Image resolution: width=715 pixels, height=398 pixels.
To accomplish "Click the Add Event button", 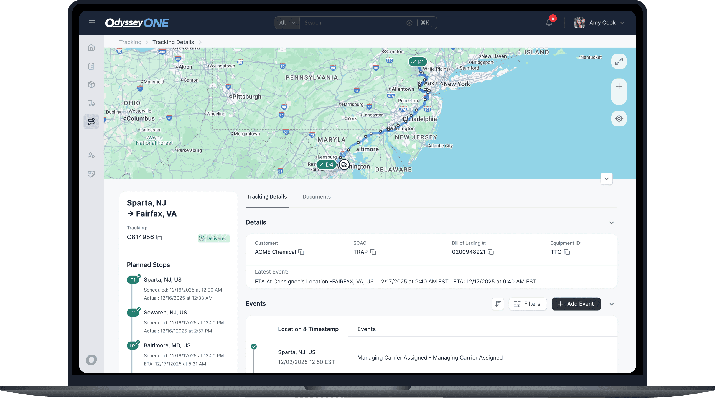I will 576,304.
